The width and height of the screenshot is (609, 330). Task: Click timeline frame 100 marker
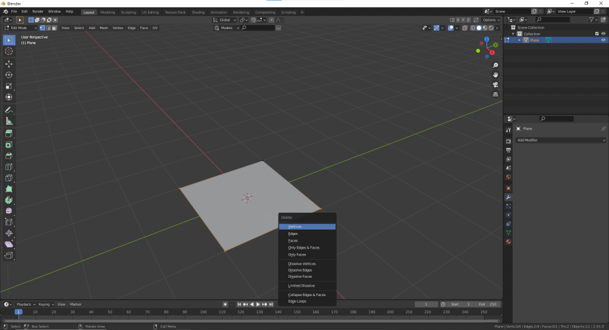point(203,312)
